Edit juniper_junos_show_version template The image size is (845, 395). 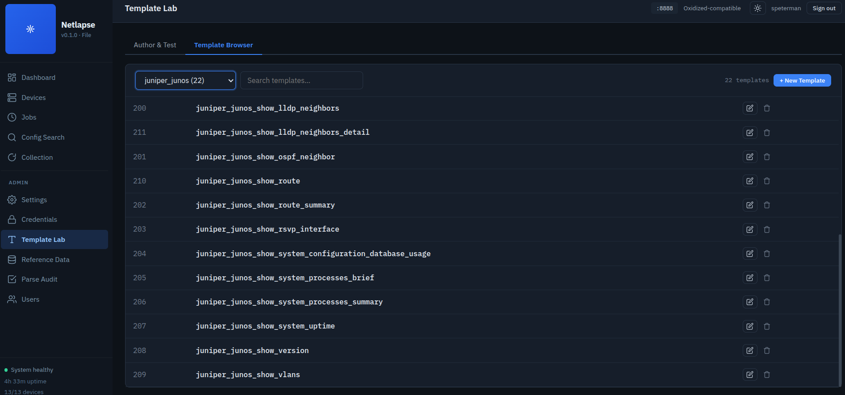tap(750, 350)
